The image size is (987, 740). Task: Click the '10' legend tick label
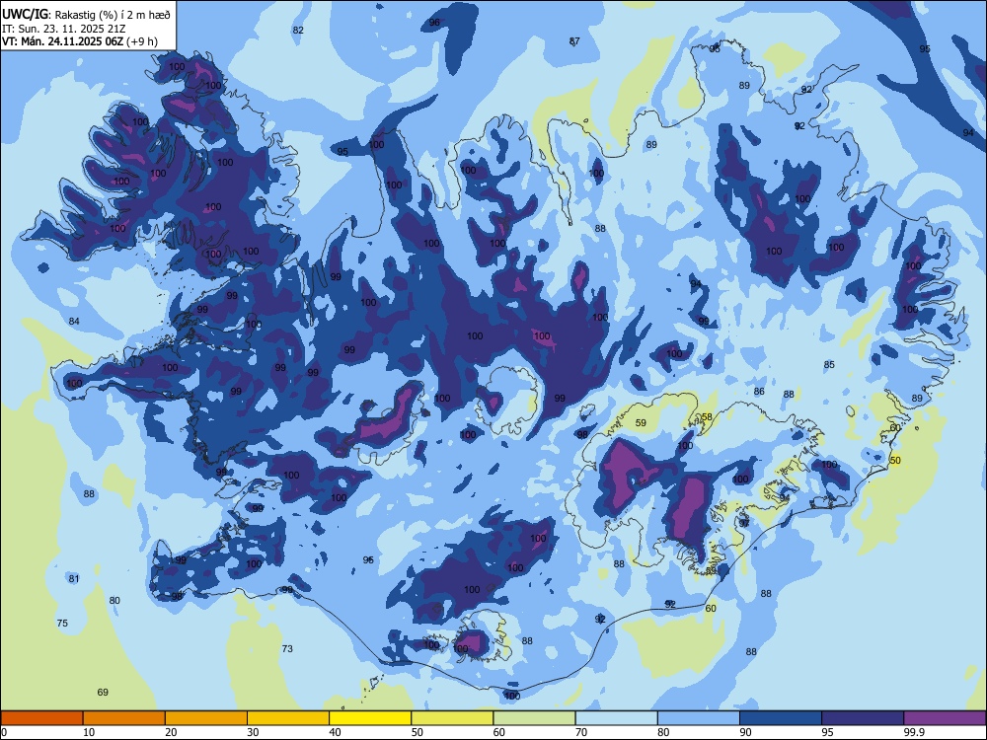tap(89, 732)
